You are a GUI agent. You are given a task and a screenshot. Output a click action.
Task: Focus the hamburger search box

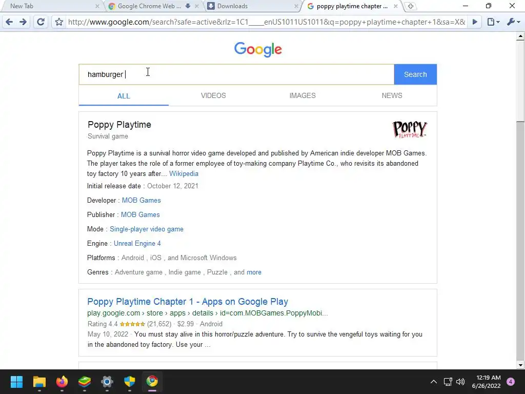coord(236,74)
